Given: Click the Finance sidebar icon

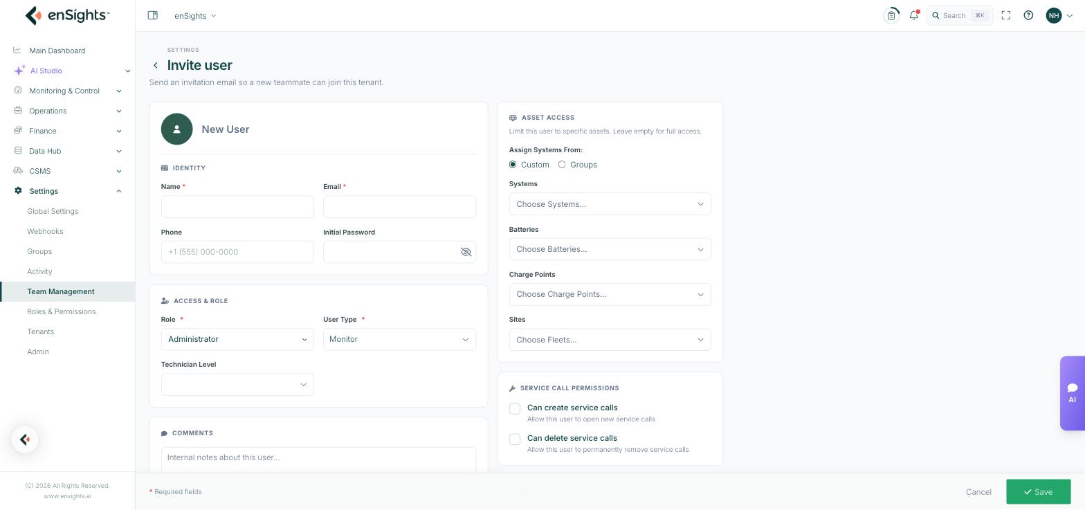Looking at the screenshot, I should click(17, 131).
